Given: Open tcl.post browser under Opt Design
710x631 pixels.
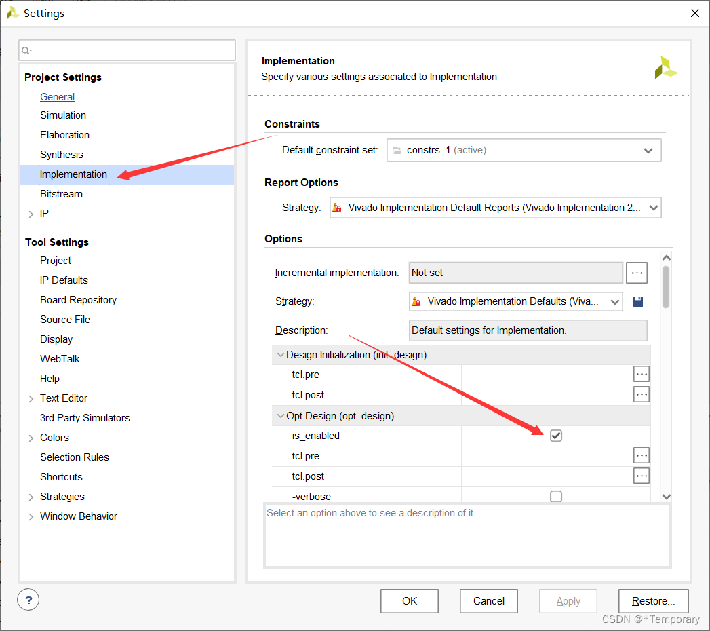Looking at the screenshot, I should point(641,476).
